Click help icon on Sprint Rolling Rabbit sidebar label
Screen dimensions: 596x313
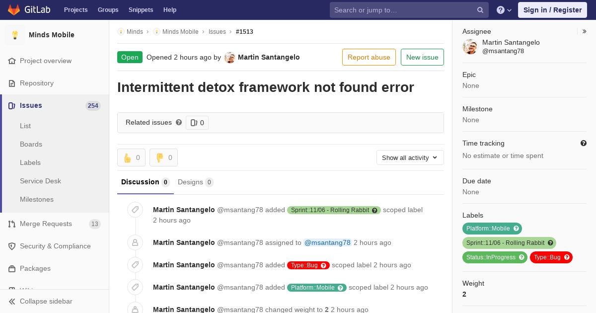click(x=550, y=243)
